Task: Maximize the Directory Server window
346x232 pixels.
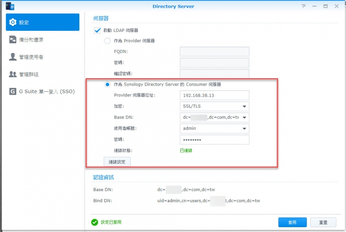Action: (325, 6)
